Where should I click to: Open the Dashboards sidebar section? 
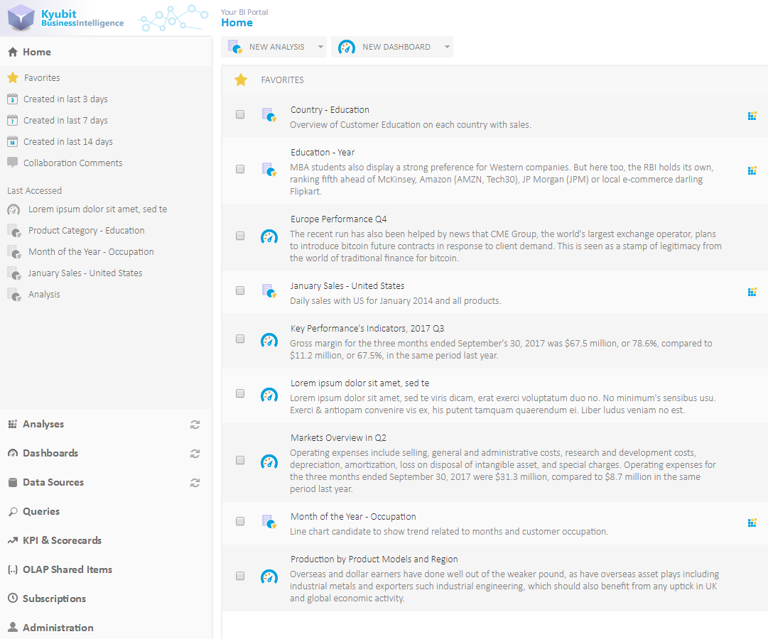50,453
